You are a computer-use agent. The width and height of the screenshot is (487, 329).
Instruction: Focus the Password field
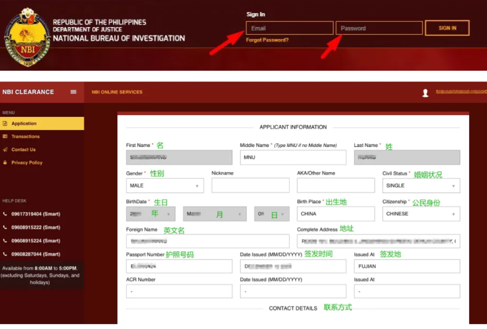(379, 28)
